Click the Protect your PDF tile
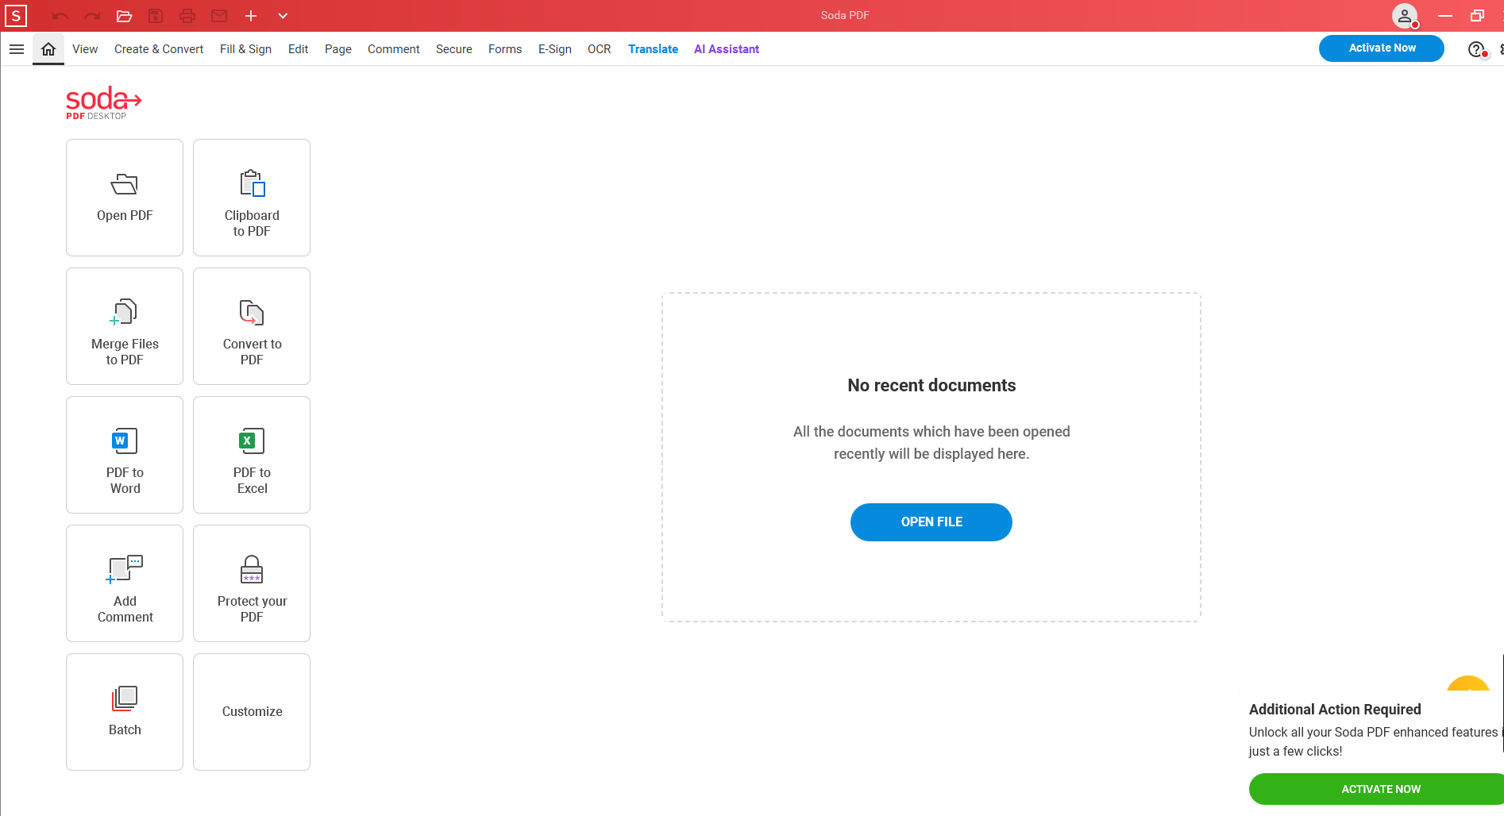Screen dimensions: 1504x816 coord(252,583)
